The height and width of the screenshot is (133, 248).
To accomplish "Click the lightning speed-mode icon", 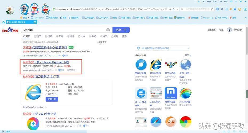I will (x=170, y=9).
